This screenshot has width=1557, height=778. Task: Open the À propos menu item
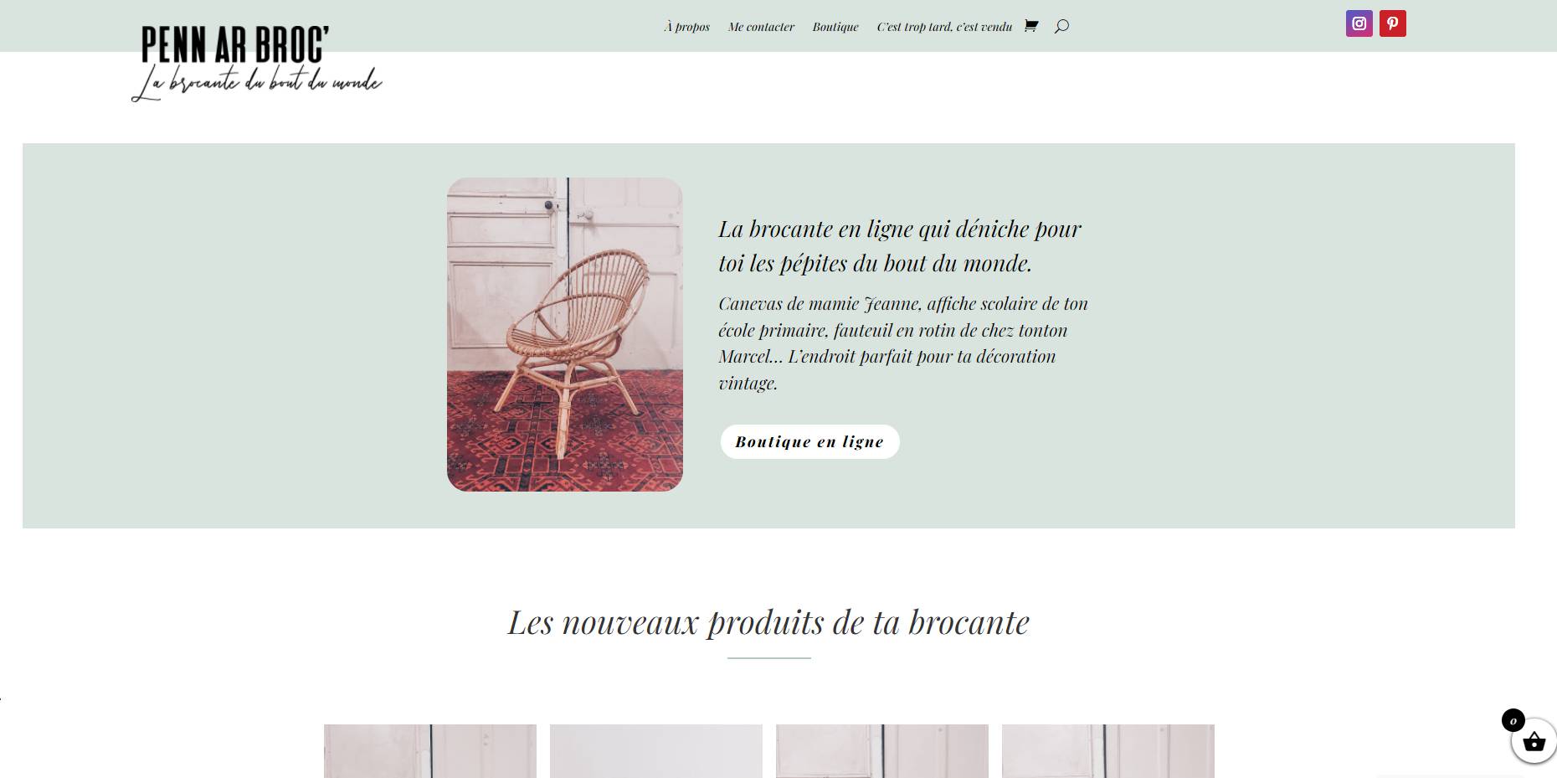(x=686, y=27)
